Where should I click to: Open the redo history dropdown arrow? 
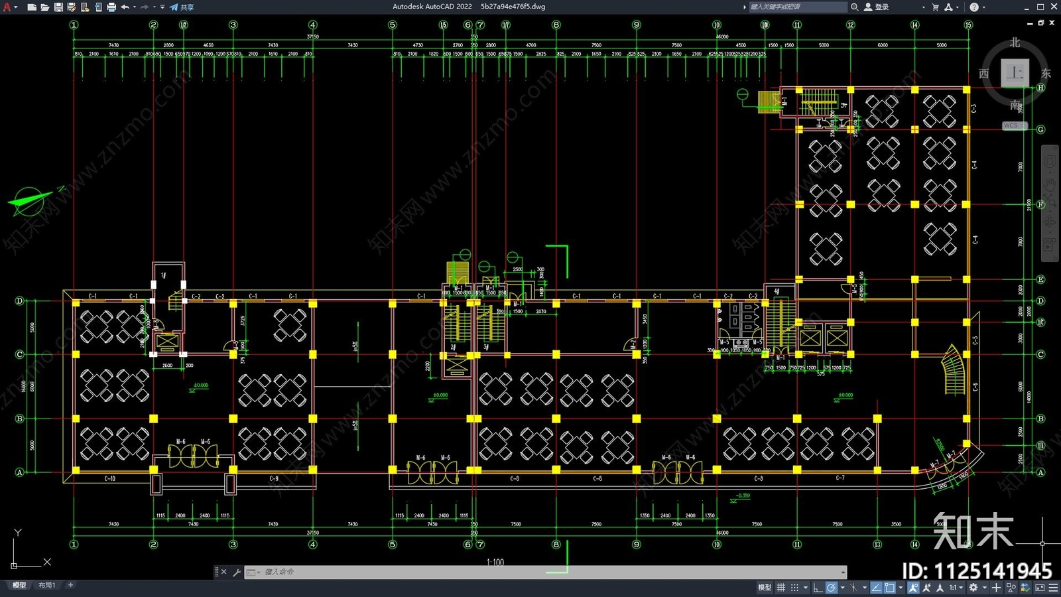[x=155, y=7]
